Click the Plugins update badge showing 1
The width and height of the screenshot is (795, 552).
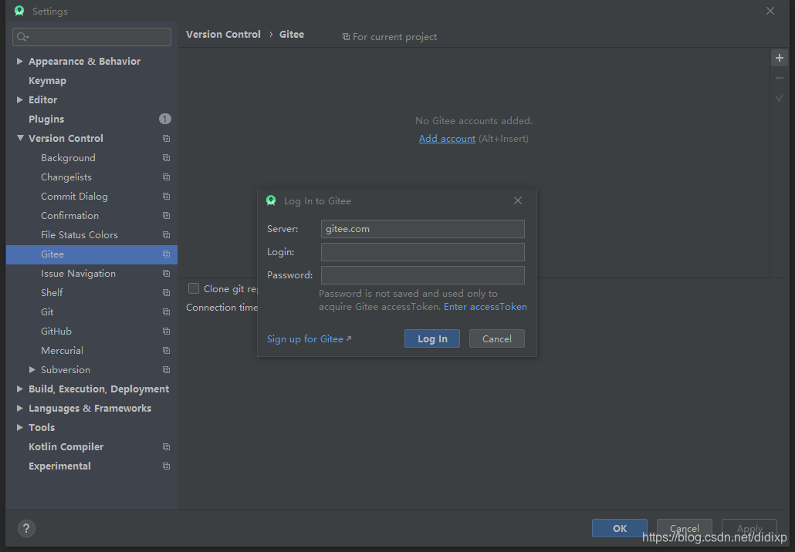pos(164,119)
